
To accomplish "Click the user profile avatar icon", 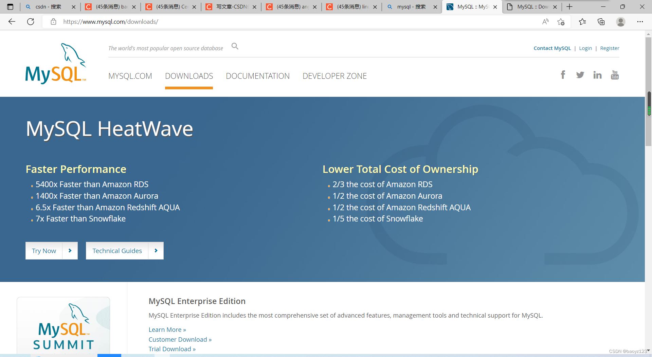I will tap(621, 22).
